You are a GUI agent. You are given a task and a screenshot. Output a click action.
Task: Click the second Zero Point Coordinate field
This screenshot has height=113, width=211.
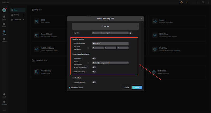[x=110, y=48]
